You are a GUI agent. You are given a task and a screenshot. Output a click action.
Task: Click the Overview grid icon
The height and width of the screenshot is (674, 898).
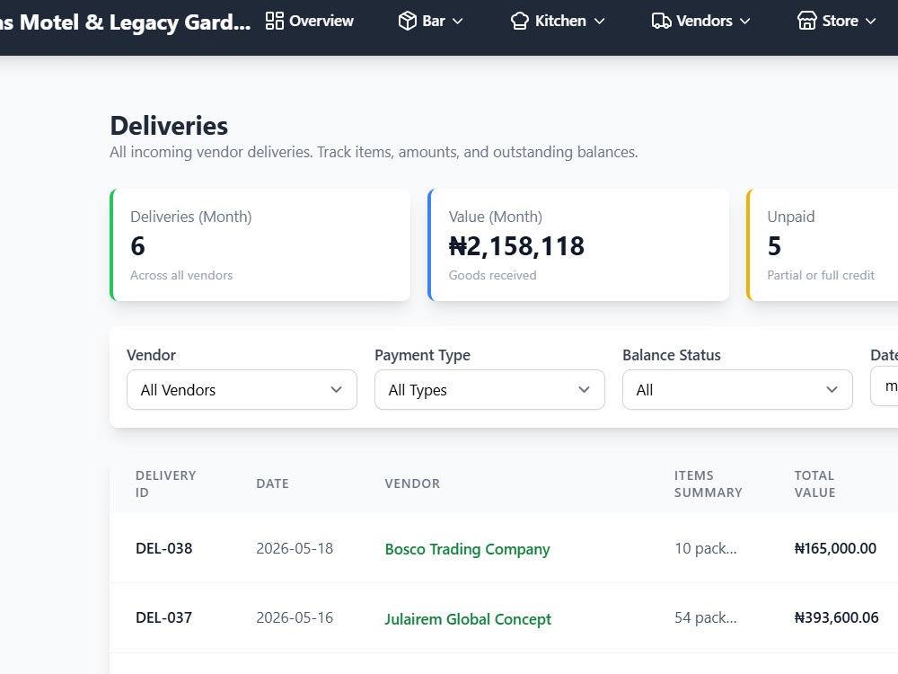point(274,22)
